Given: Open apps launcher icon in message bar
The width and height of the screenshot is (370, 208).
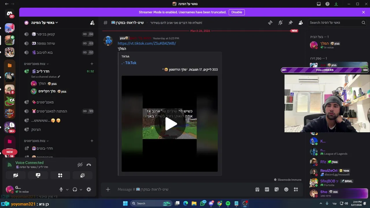Looking at the screenshot, I should pyautogui.click(x=296, y=190).
